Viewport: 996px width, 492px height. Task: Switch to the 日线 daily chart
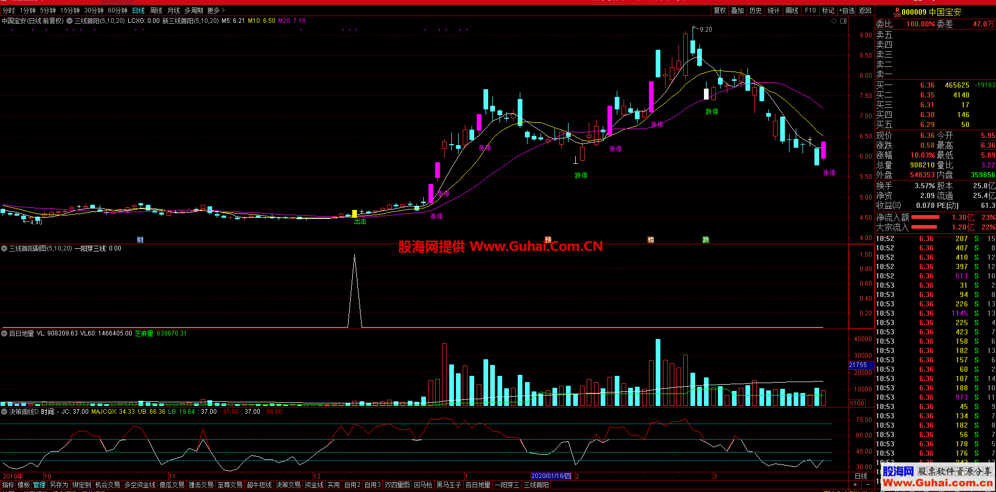(139, 10)
